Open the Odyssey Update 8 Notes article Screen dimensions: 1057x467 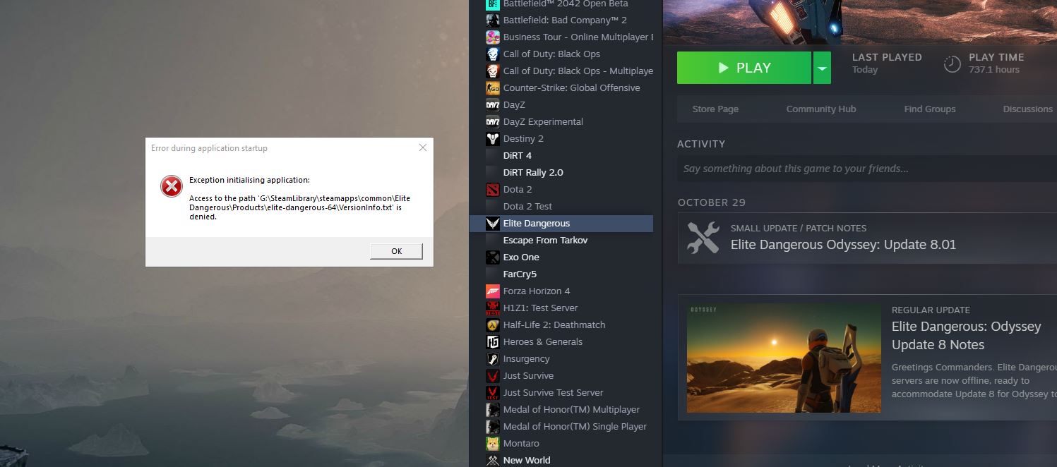(966, 336)
